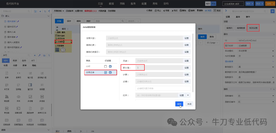Select the 输入框 component icon
Viewport: 276px width, 133px height.
[30, 73]
